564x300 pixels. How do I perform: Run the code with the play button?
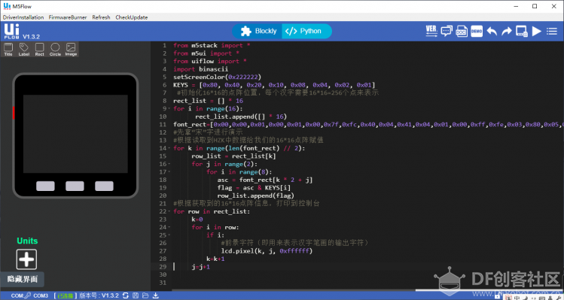pos(537,32)
